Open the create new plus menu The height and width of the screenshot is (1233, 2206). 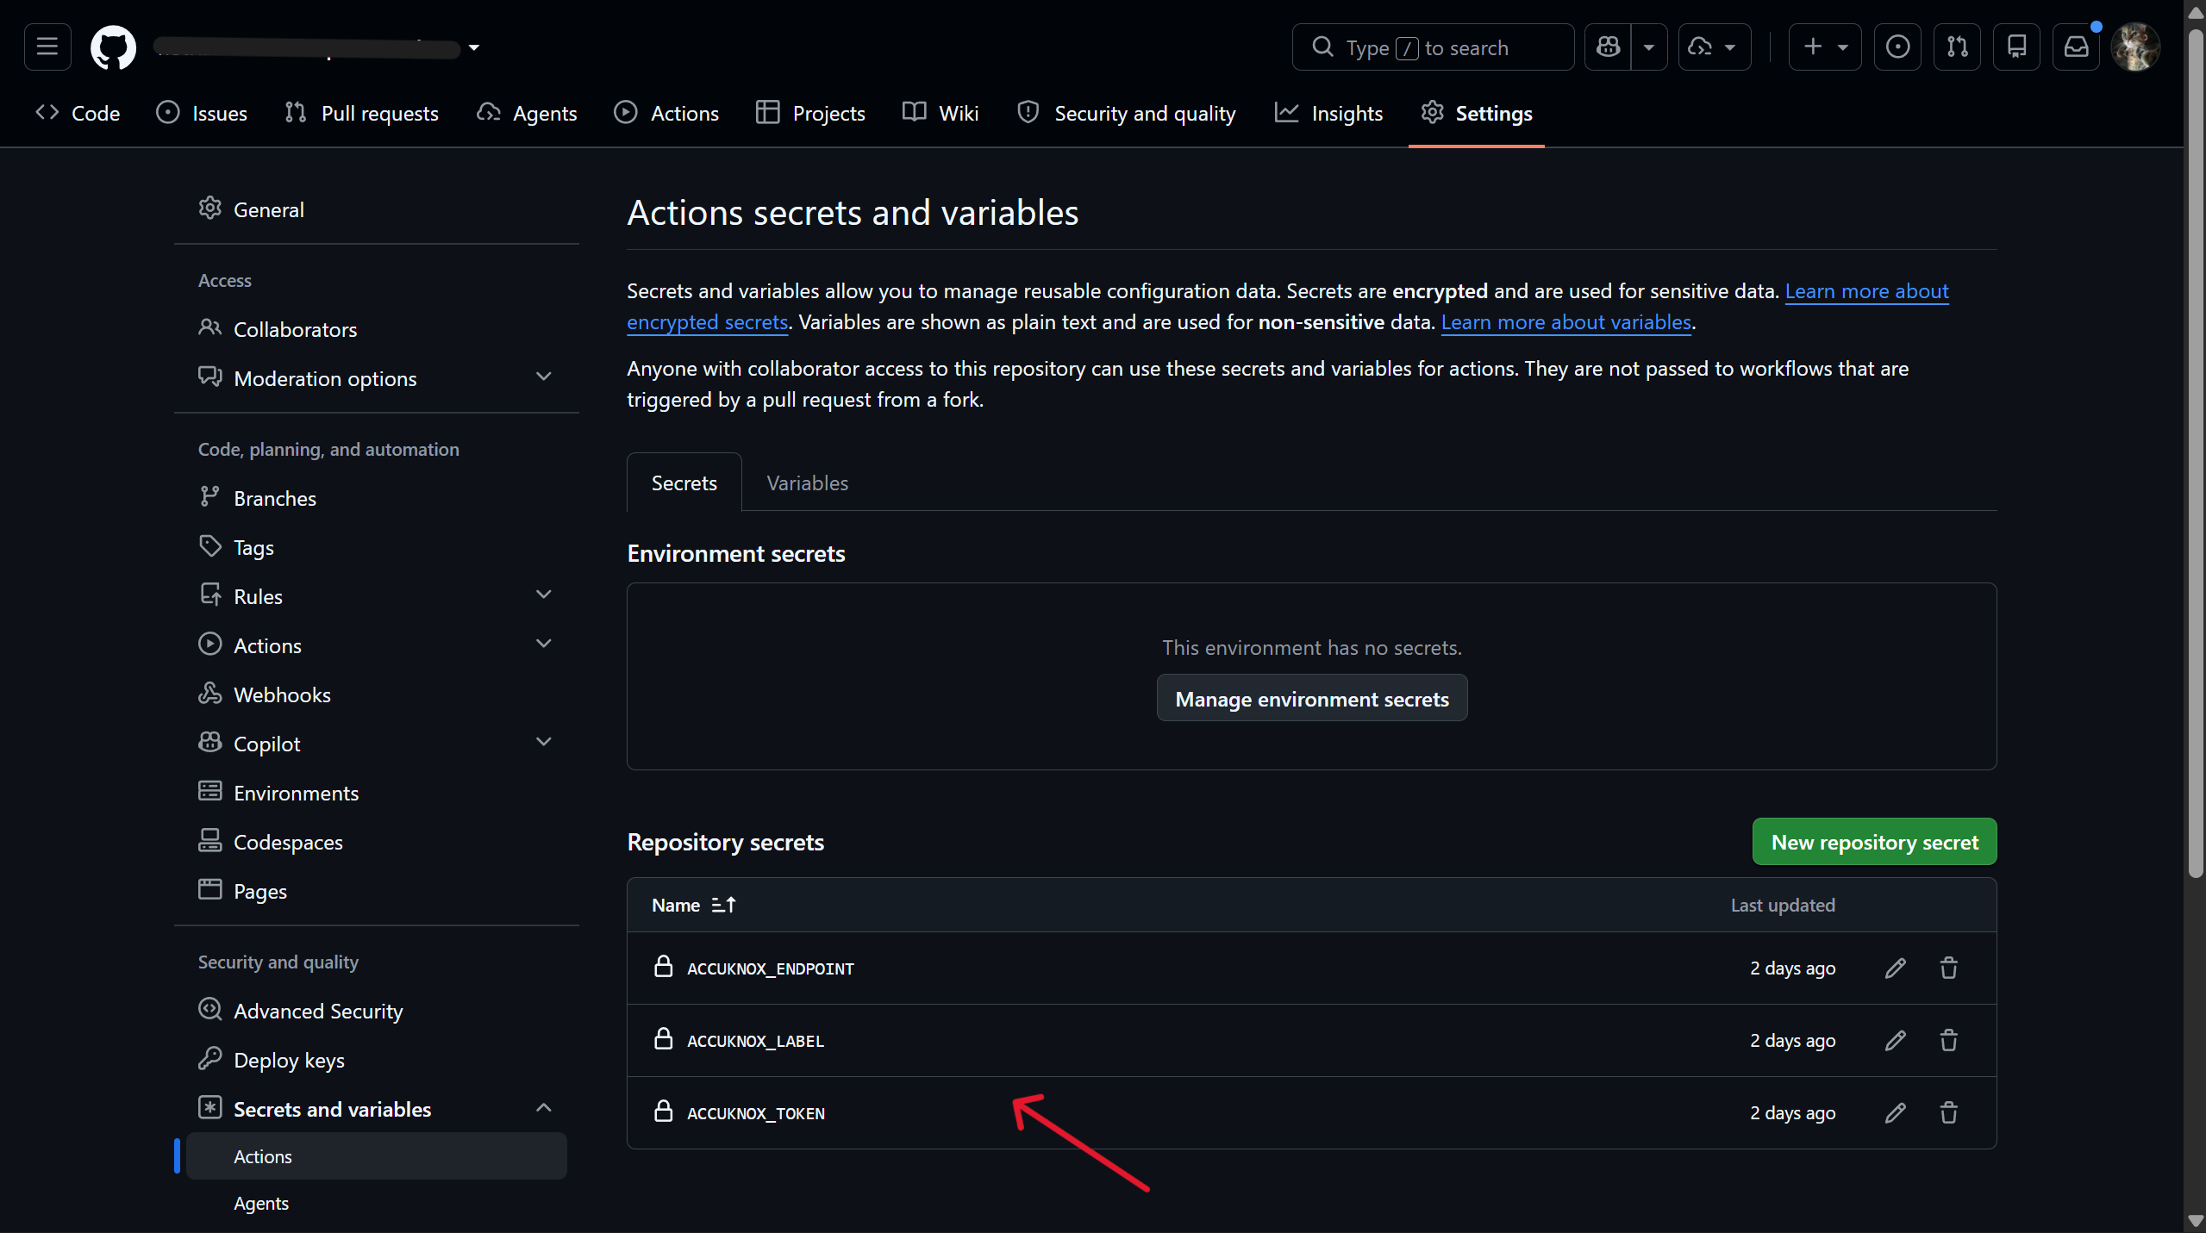(1825, 47)
